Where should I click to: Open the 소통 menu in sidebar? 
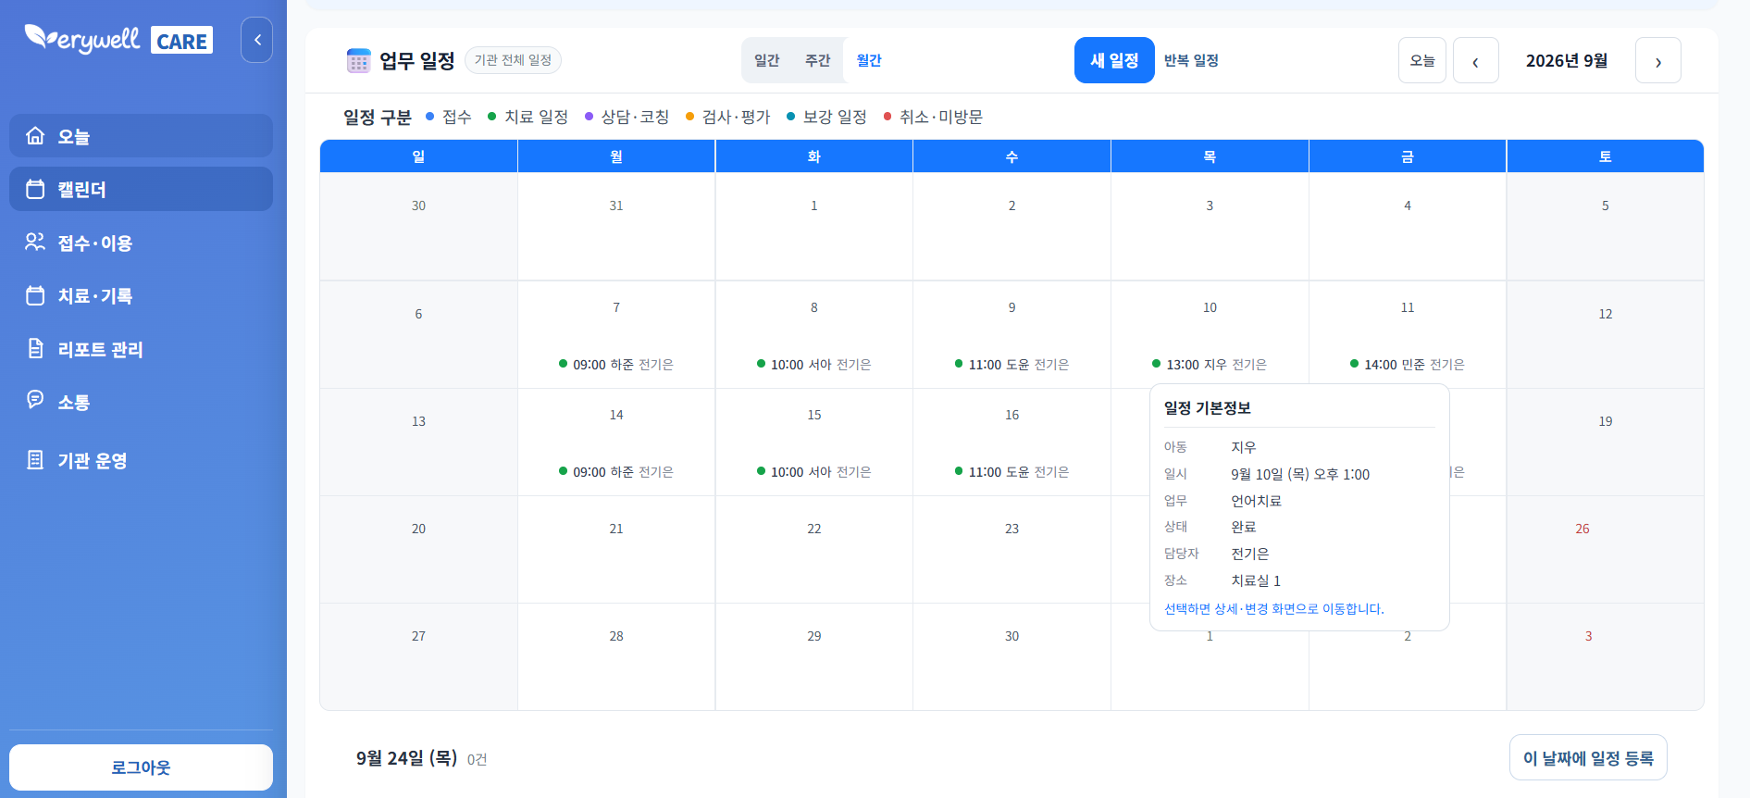point(141,402)
